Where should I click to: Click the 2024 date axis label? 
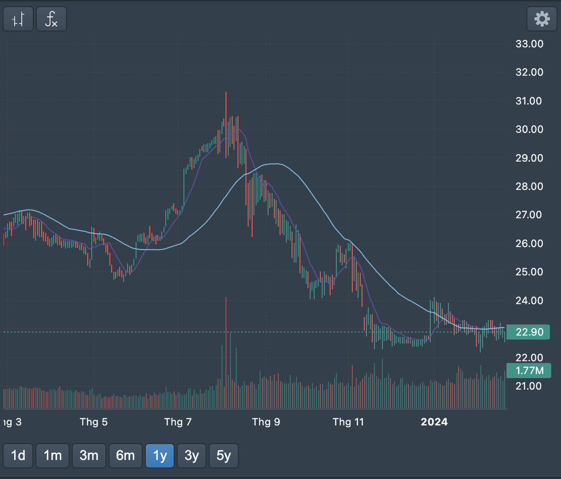tap(434, 422)
